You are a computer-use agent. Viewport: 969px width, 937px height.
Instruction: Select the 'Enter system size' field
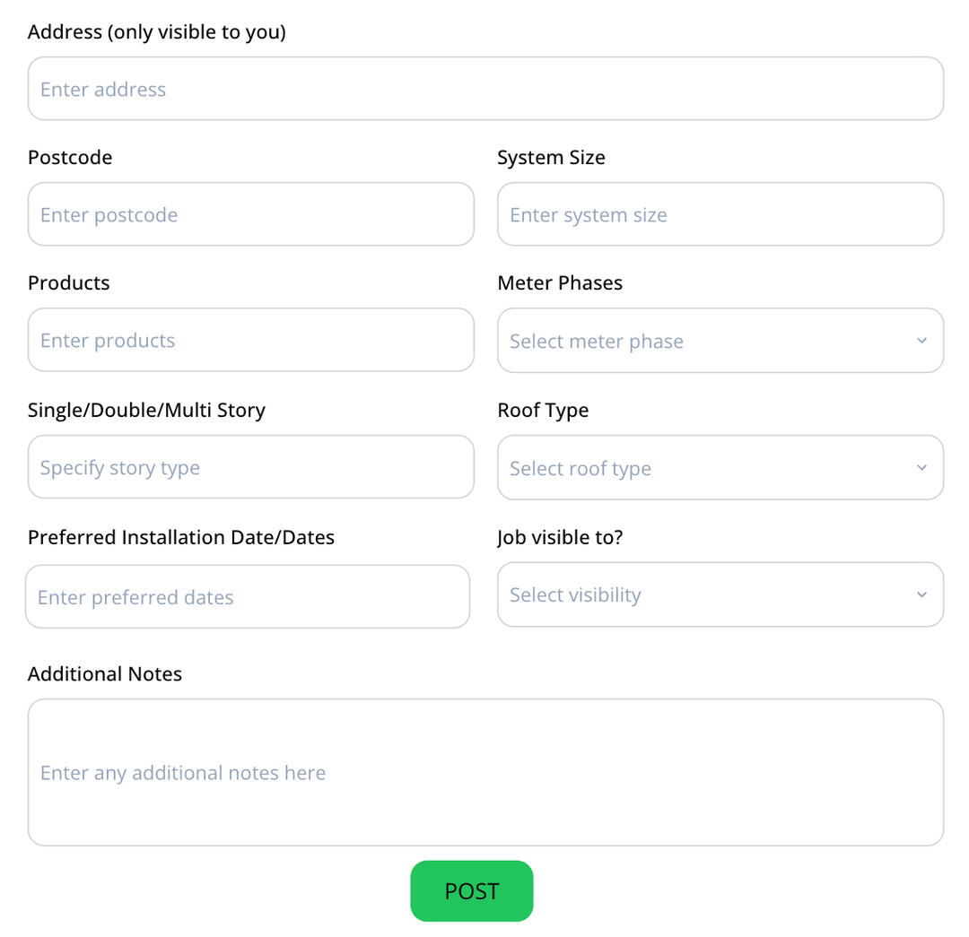[720, 214]
